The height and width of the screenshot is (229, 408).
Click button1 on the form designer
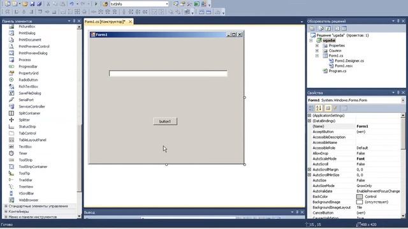(x=165, y=121)
